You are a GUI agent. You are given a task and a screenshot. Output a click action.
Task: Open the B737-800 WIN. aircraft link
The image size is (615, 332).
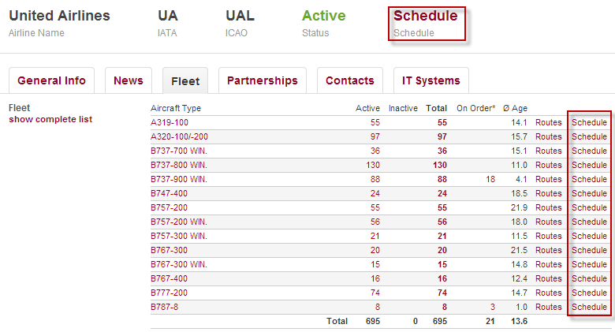click(179, 165)
